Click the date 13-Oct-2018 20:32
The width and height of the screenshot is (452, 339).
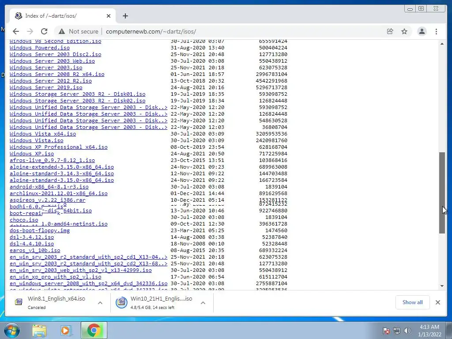point(197,81)
